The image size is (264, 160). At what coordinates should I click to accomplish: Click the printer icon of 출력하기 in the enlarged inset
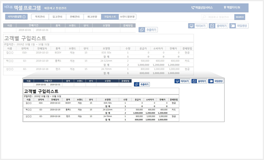194,81
